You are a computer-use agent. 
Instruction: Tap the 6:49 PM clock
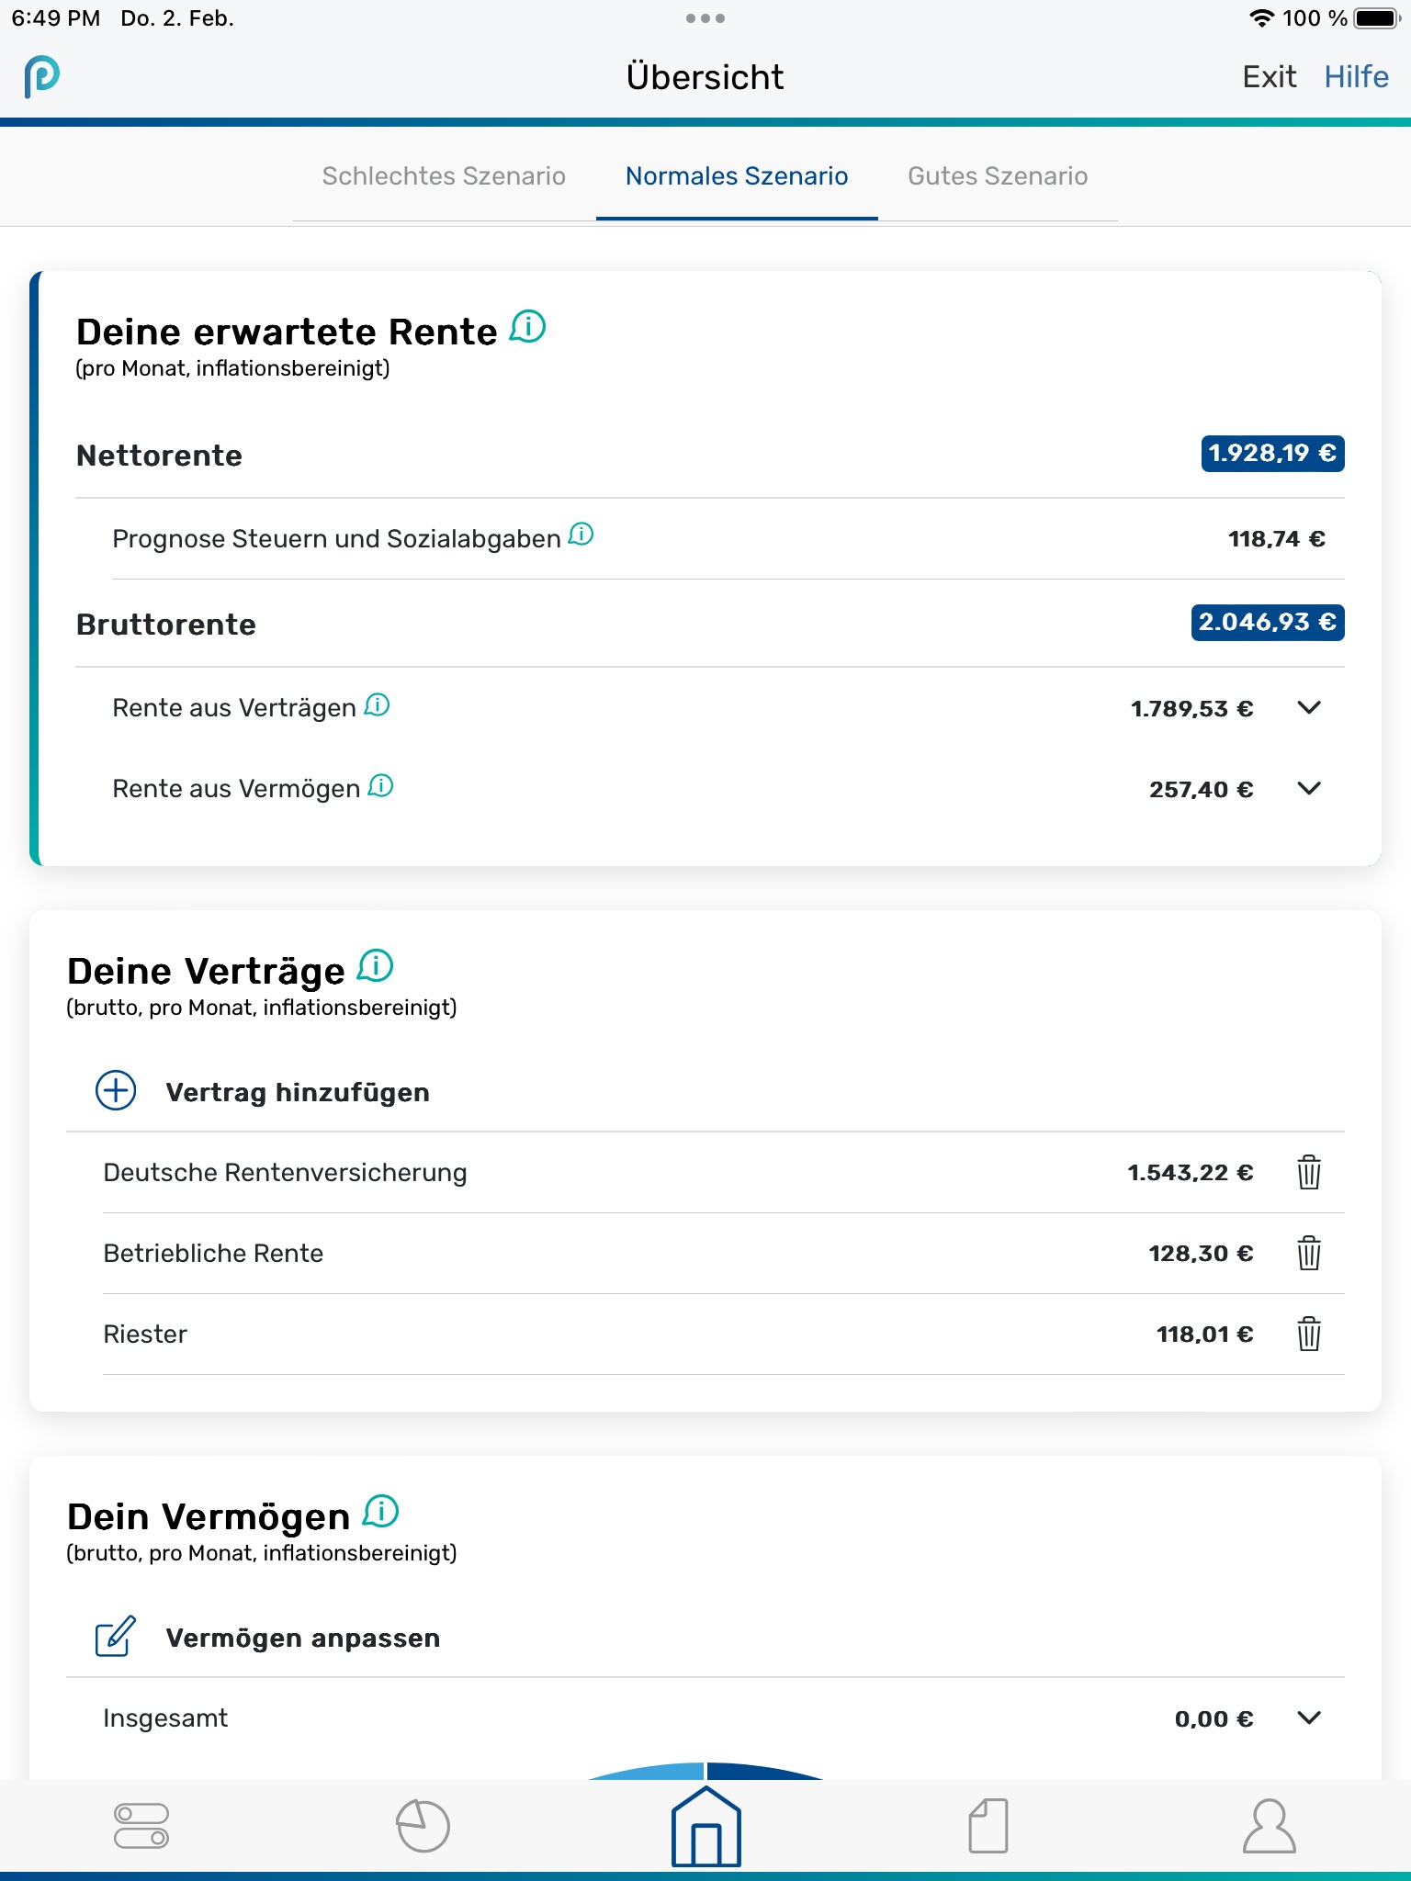56,18
